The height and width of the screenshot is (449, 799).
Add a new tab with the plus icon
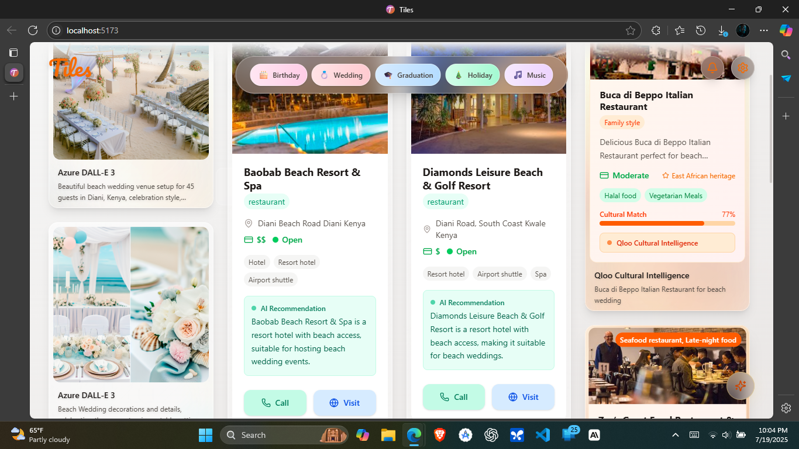(14, 96)
